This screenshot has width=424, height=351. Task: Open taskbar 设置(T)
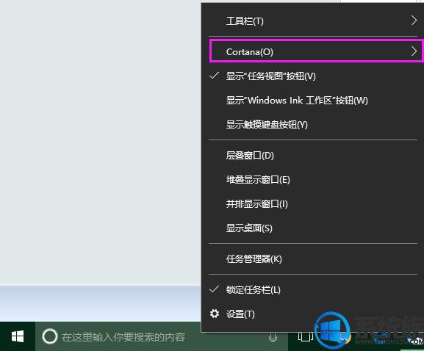(313, 314)
